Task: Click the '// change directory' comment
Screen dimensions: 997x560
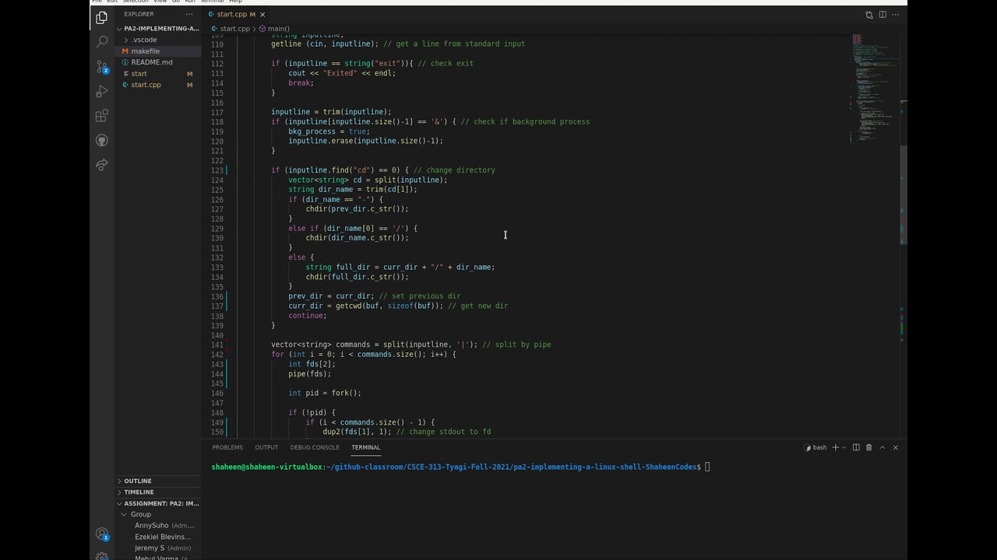Action: tap(454, 170)
